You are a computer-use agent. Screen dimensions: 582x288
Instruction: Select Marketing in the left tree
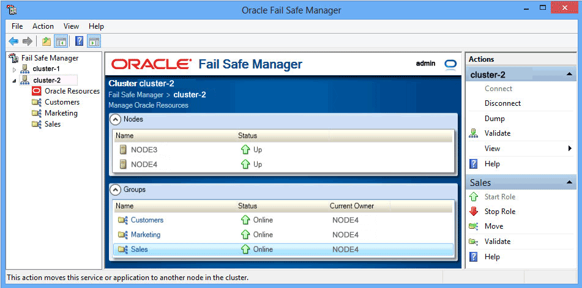coord(61,113)
